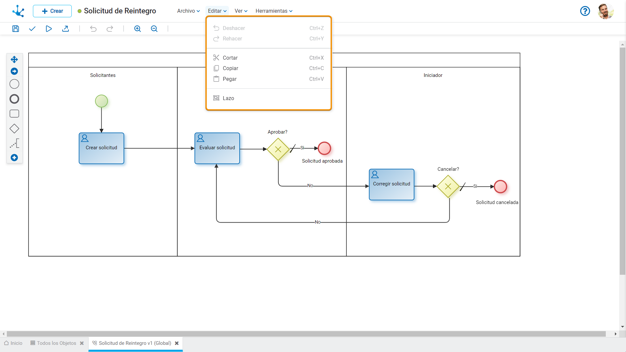Click the Crear button
This screenshot has width=626, height=352.
52,11
